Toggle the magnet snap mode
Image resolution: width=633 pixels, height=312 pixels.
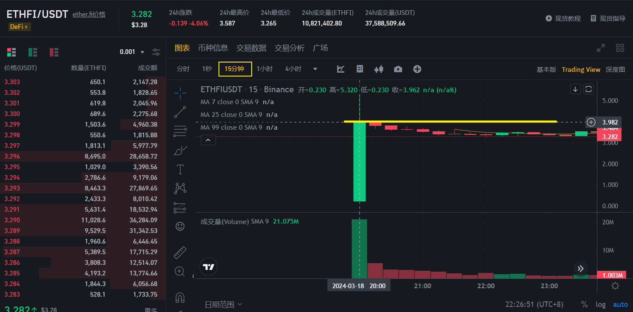(180, 297)
